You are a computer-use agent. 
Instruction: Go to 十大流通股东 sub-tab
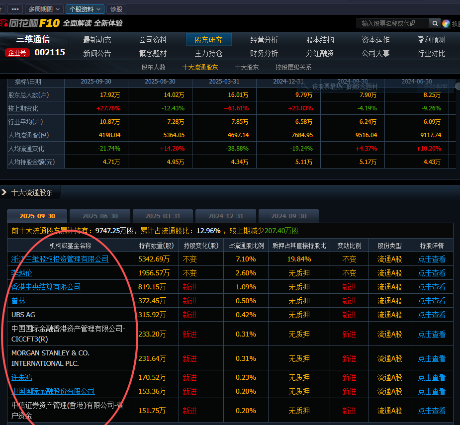(x=200, y=68)
